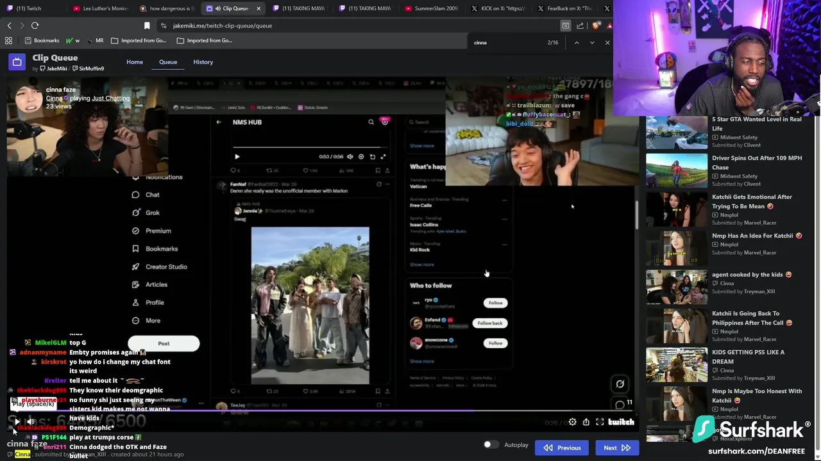
Task: Open 'Katchii Is Going Back To Philippines' thumbnail
Action: tap(677, 326)
